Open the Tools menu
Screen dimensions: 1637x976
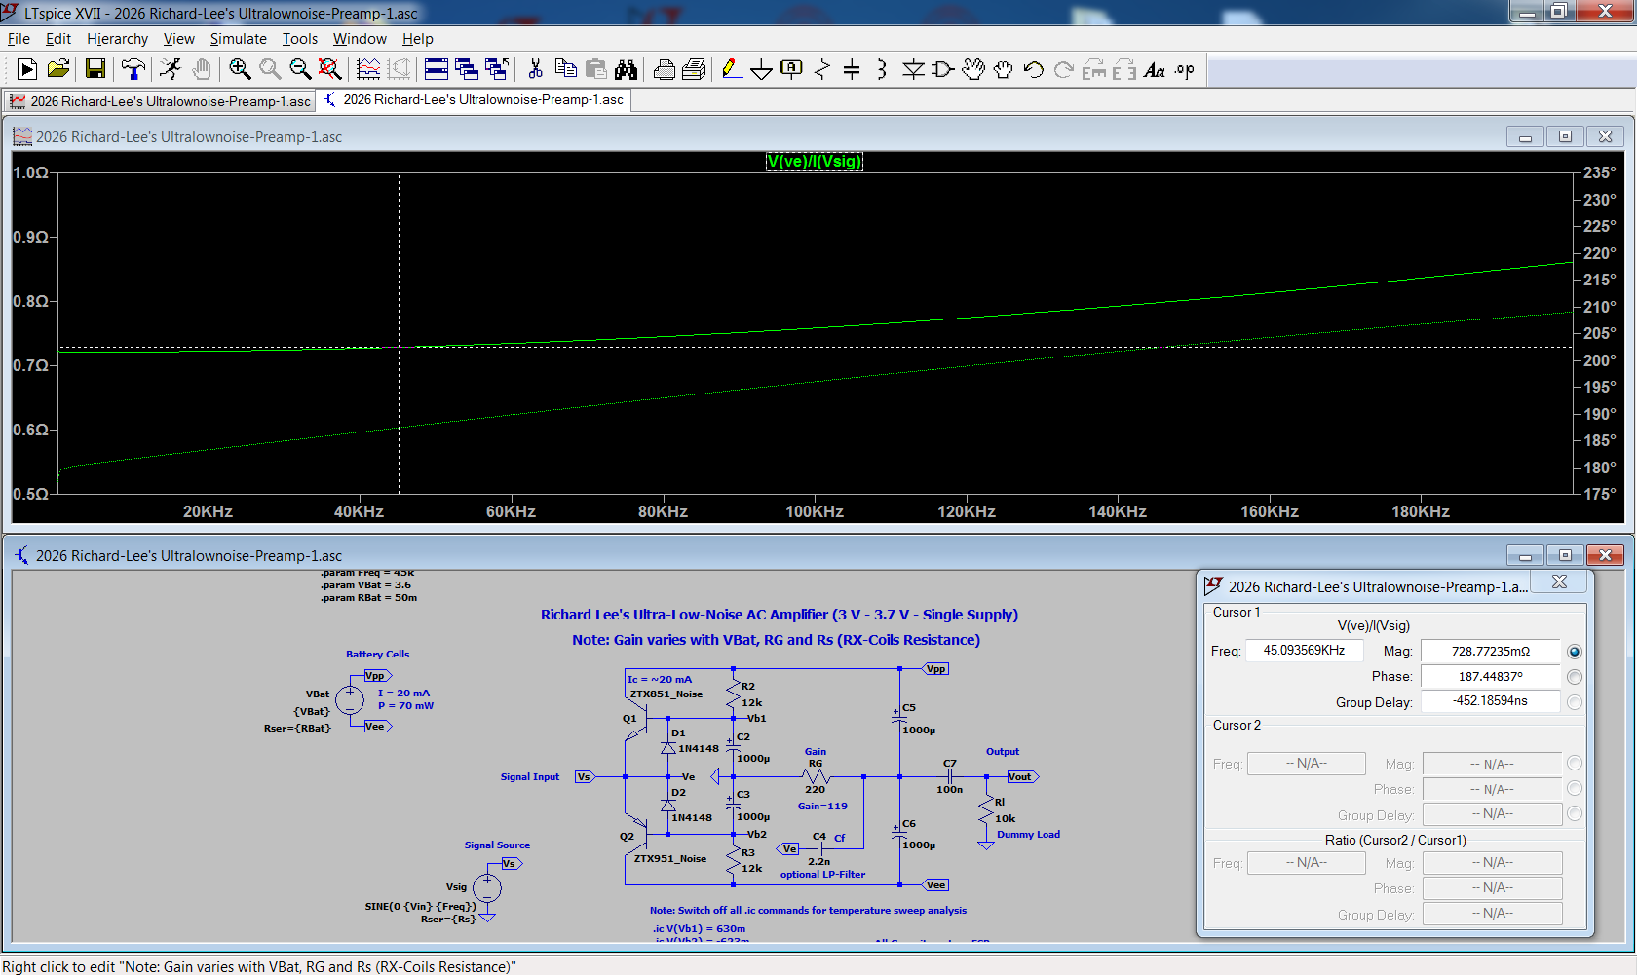coord(300,39)
